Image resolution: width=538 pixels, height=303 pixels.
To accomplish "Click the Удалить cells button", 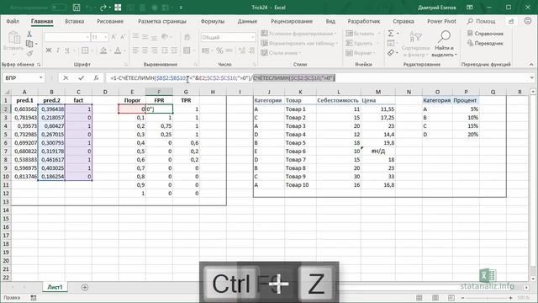I will click(x=361, y=43).
